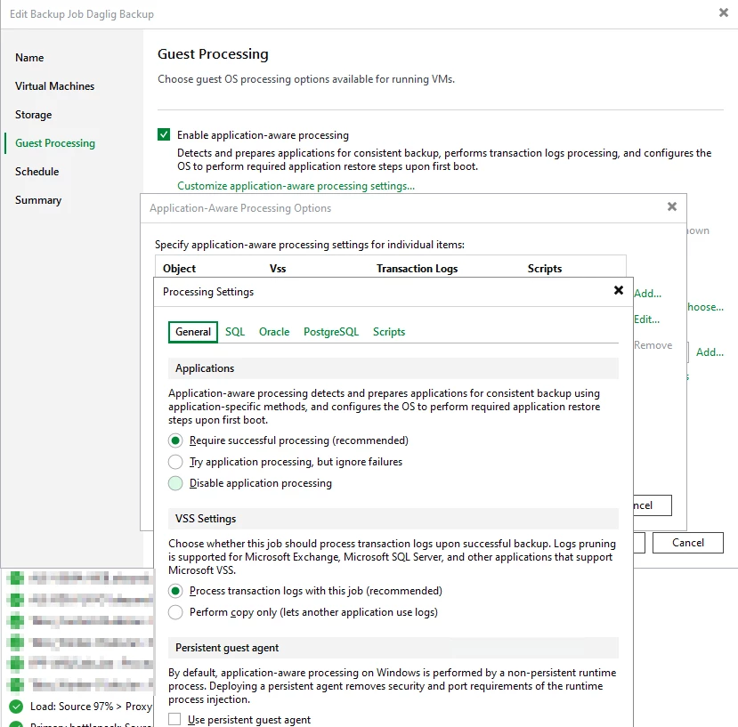Screen dimensions: 738x727
Task: Enable Use persistent guest agent checkbox
Action: tap(174, 719)
